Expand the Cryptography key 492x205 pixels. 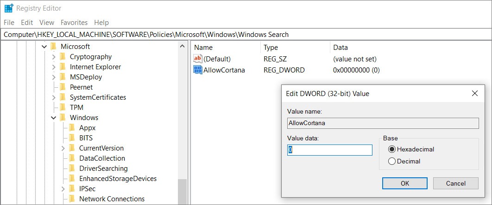(x=54, y=57)
